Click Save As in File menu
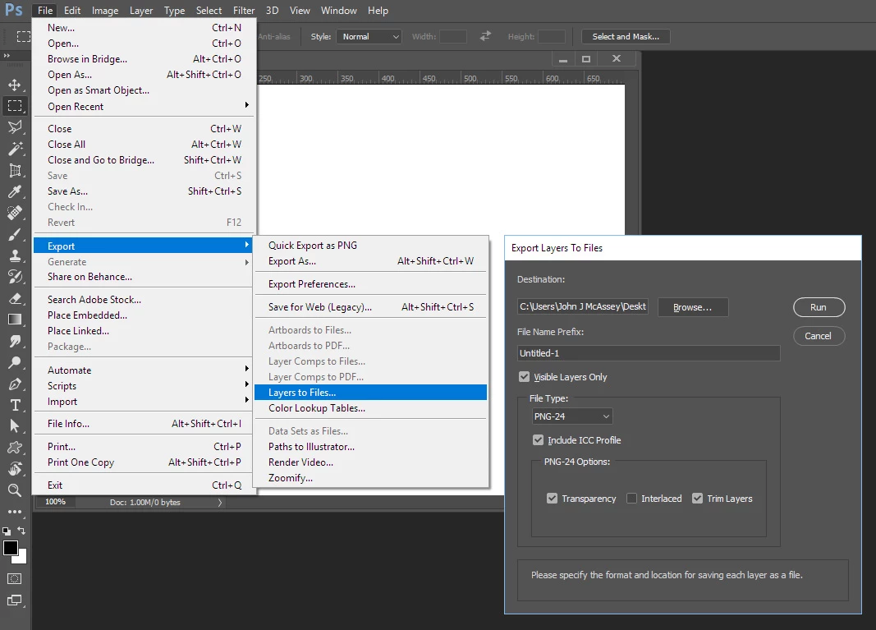Viewport: 876px width, 630px height. pos(144,191)
